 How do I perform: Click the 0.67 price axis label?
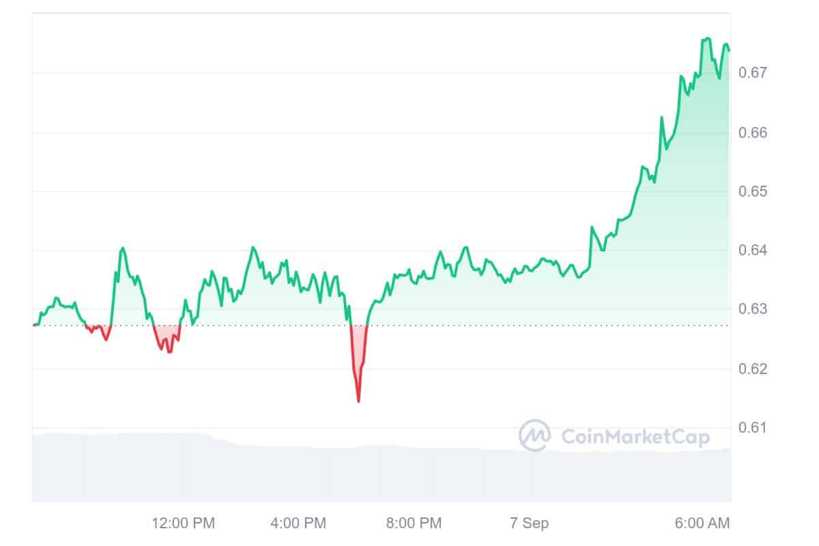(754, 72)
